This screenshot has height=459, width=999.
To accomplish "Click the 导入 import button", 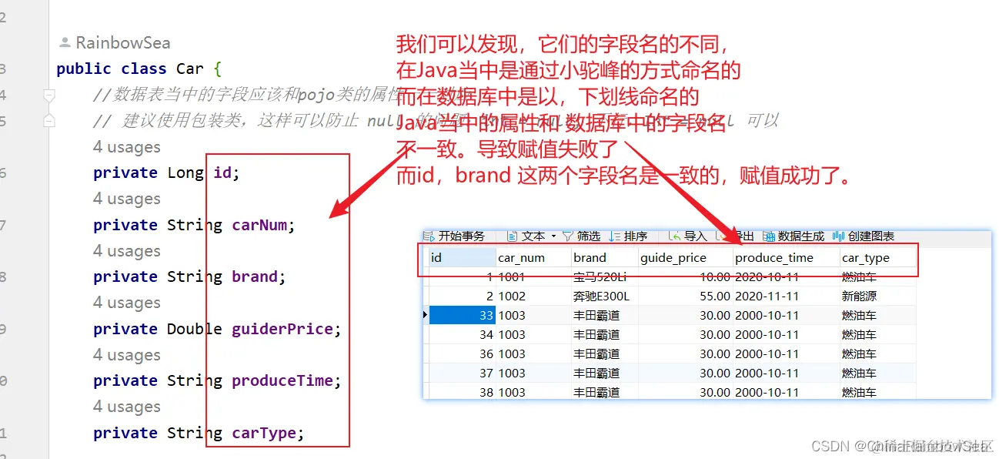I will click(687, 236).
